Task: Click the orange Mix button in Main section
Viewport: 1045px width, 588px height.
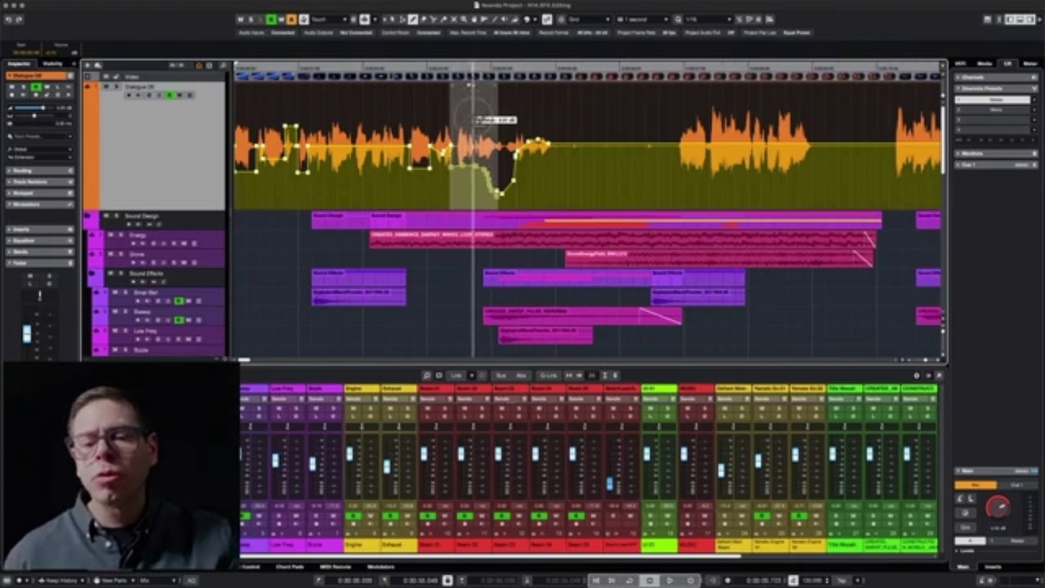Action: pyautogui.click(x=976, y=485)
